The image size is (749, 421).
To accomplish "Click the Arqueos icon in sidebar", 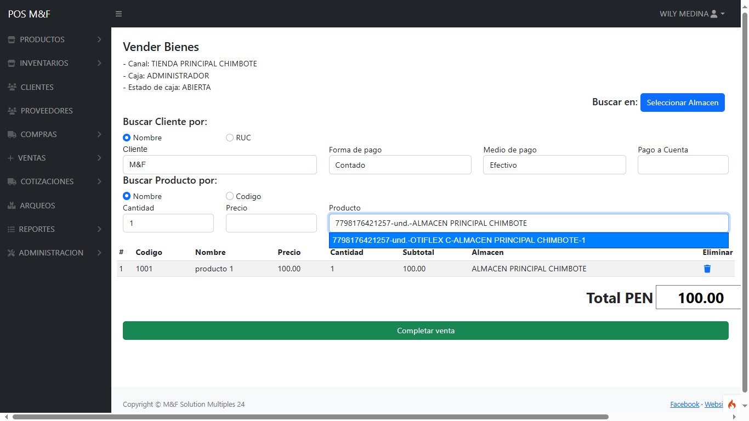I will click(x=12, y=206).
